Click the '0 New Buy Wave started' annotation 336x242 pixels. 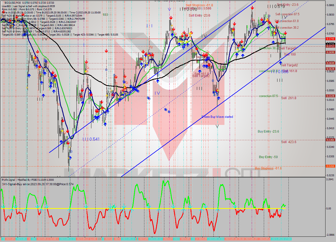tap(217, 117)
